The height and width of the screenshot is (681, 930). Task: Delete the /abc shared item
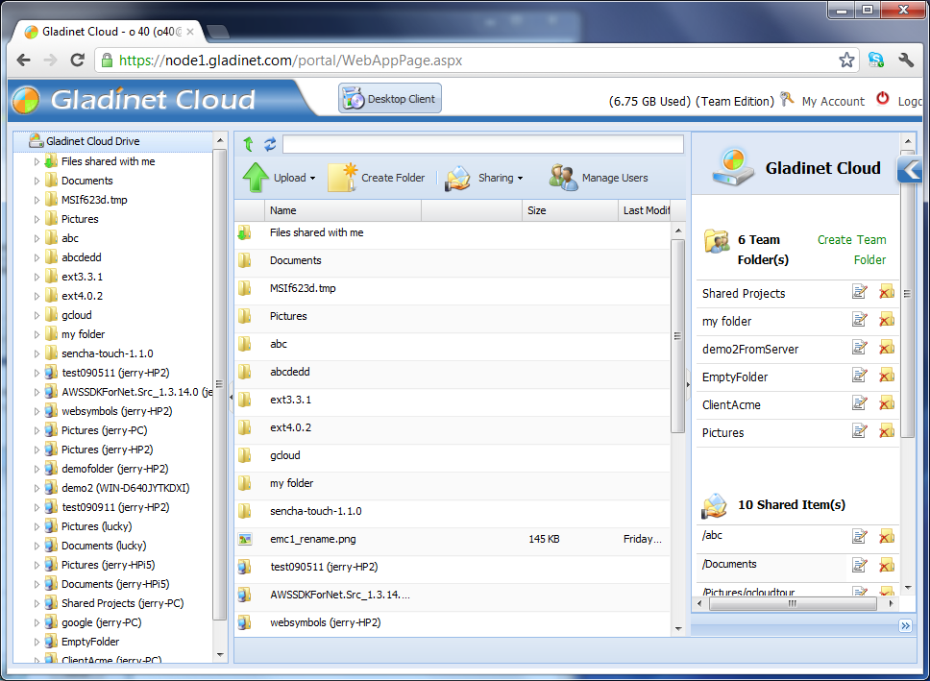tap(887, 537)
